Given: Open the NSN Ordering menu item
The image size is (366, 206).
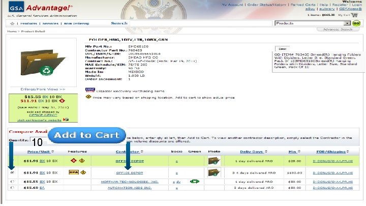Looking at the screenshot, I should point(77,23).
